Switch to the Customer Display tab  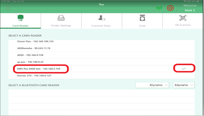(x=102, y=21)
